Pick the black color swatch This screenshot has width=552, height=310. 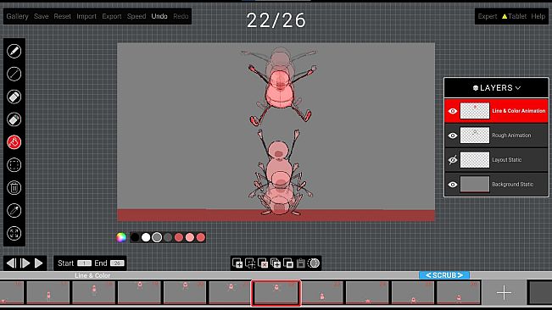tap(135, 238)
